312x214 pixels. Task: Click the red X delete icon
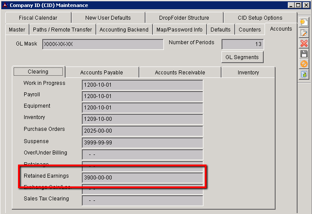[304, 43]
